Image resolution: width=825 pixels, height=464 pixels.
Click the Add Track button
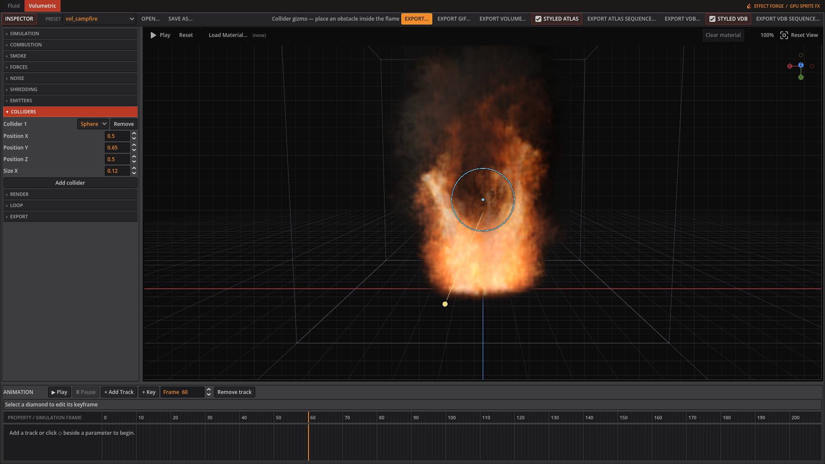tap(119, 392)
